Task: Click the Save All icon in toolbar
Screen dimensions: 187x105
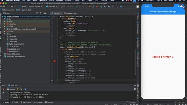Action: 4,6
